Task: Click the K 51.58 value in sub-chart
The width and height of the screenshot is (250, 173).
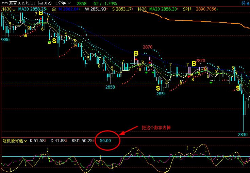Action: [38, 141]
